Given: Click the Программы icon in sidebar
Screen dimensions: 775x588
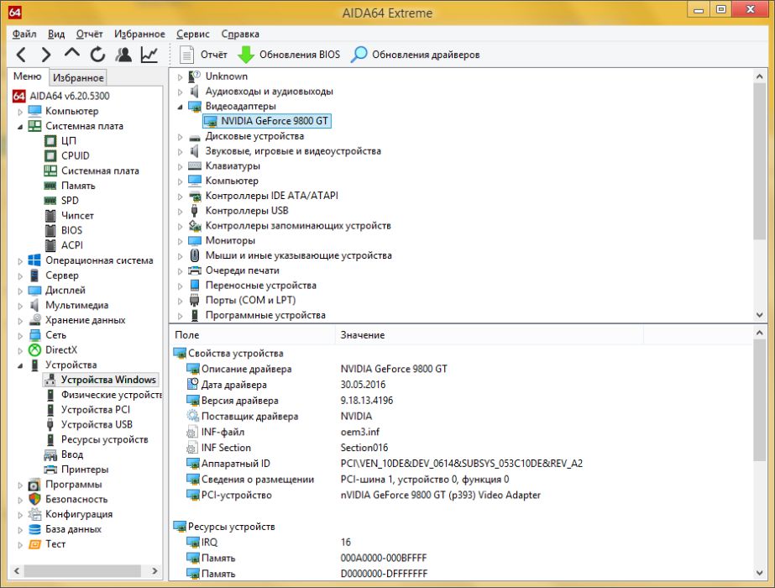Looking at the screenshot, I should point(34,484).
